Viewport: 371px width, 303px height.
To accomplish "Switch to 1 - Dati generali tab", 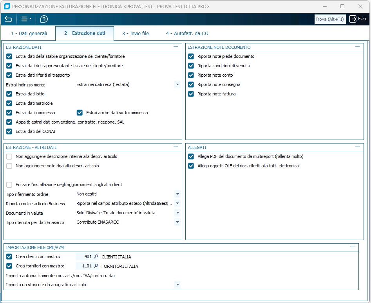I will pos(29,34).
